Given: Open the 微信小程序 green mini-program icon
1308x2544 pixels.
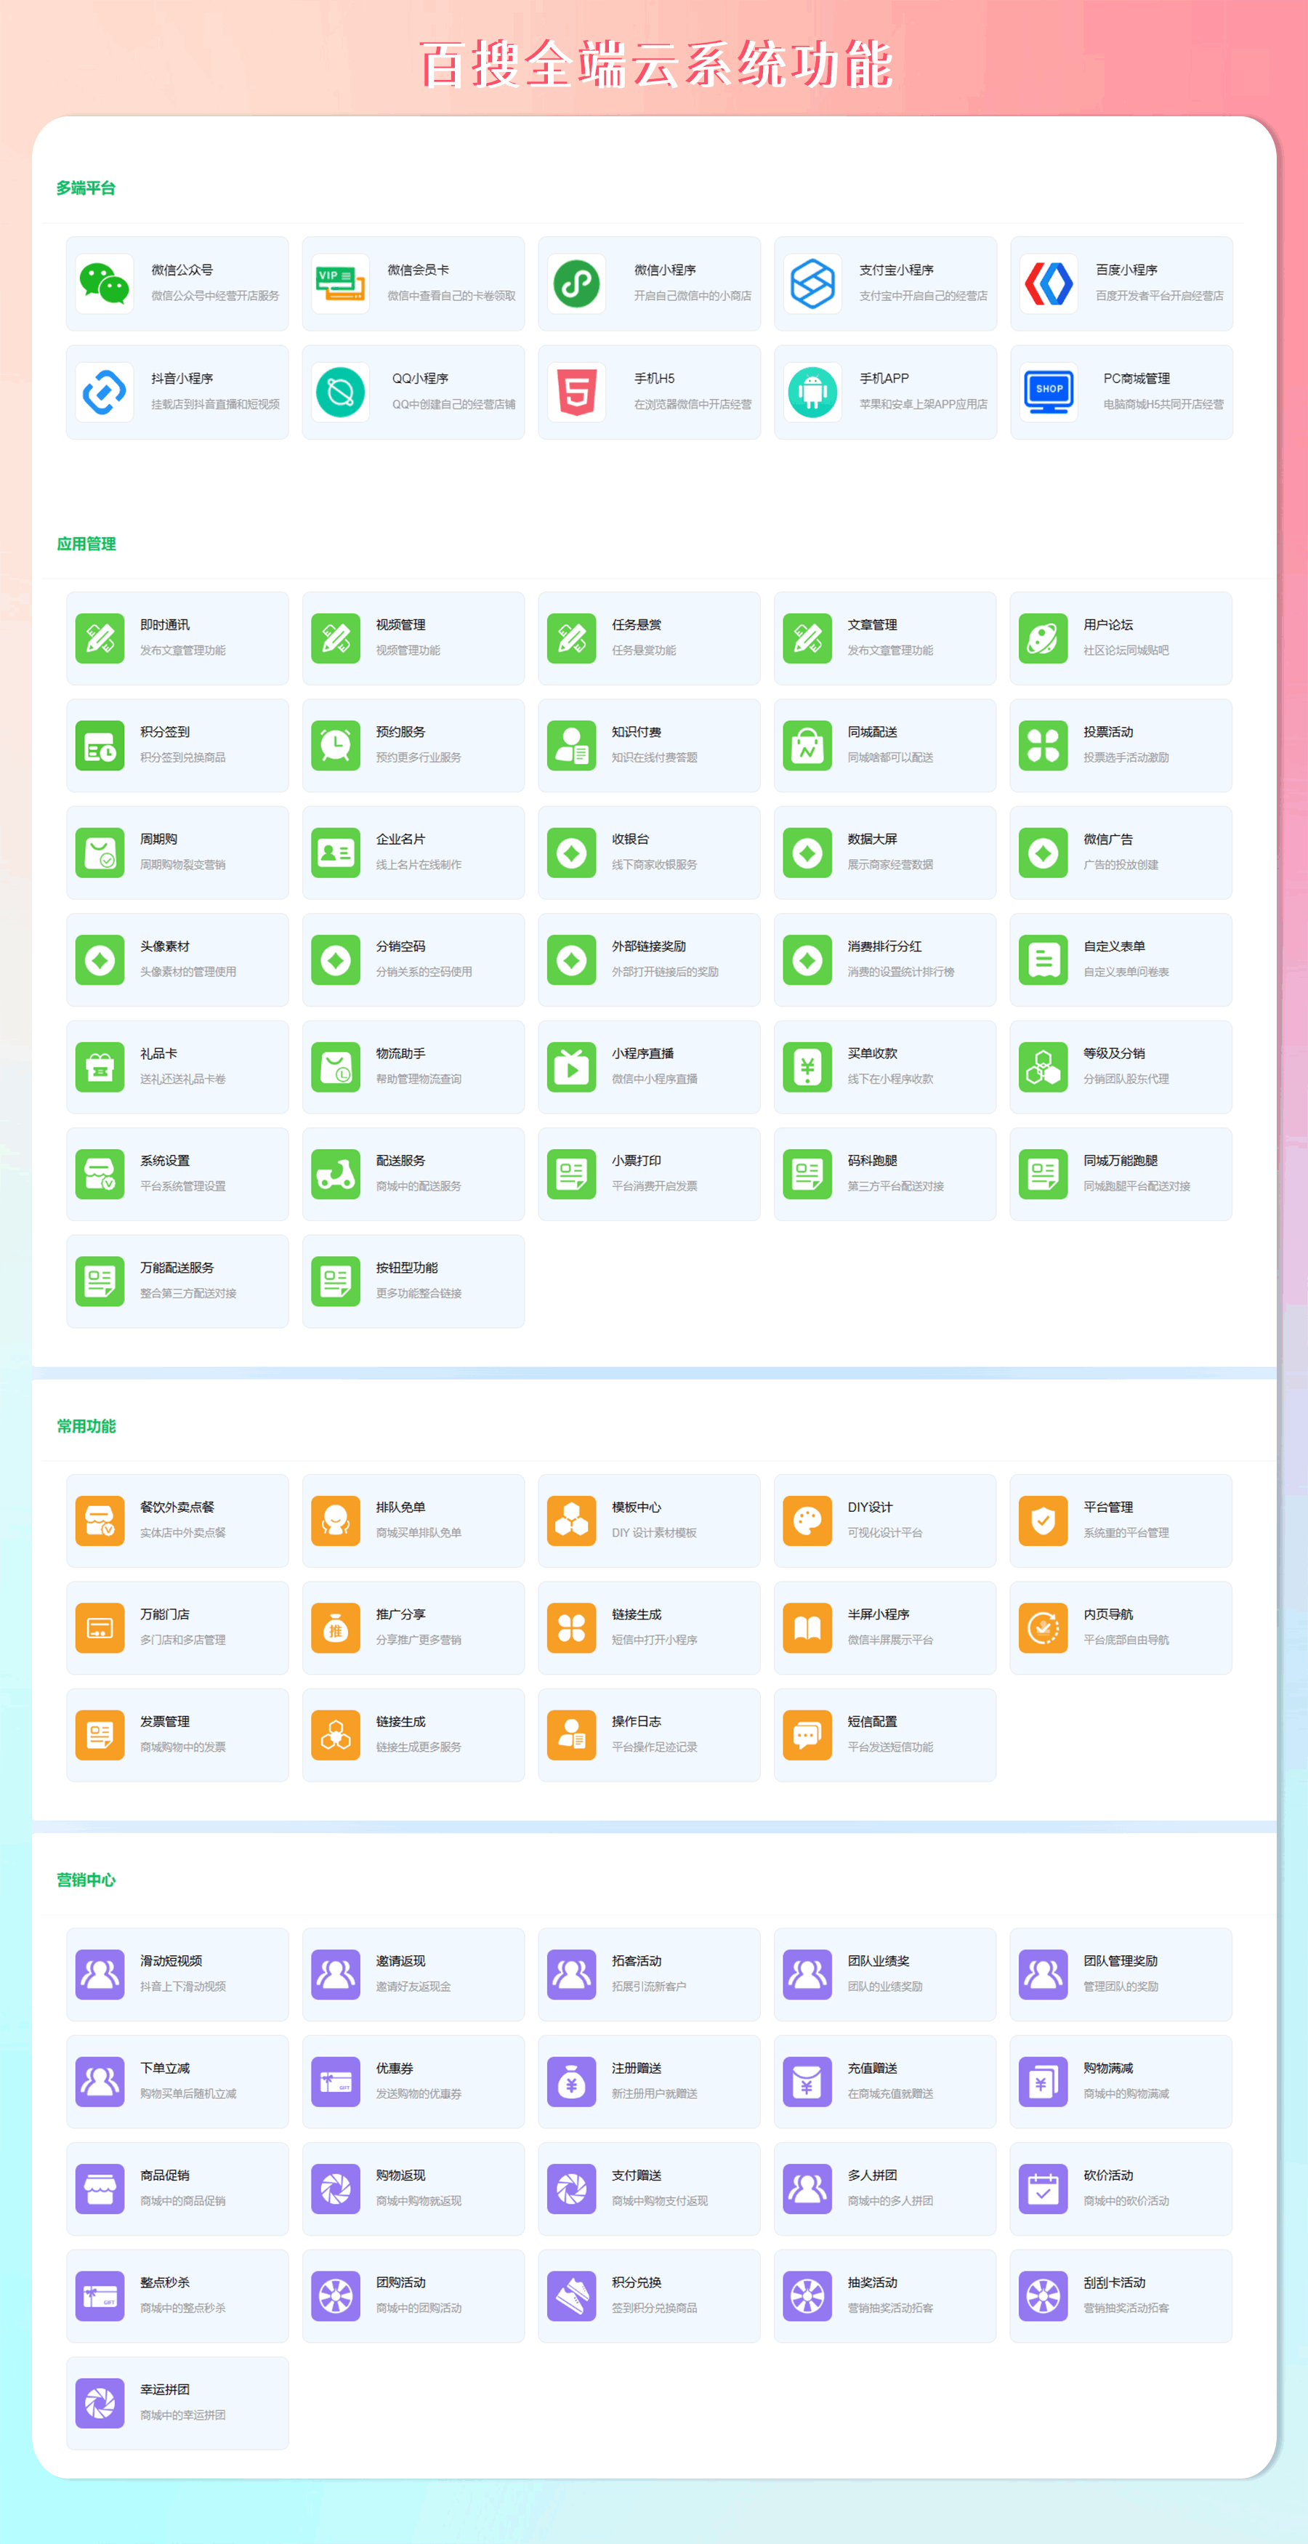Looking at the screenshot, I should click(576, 283).
